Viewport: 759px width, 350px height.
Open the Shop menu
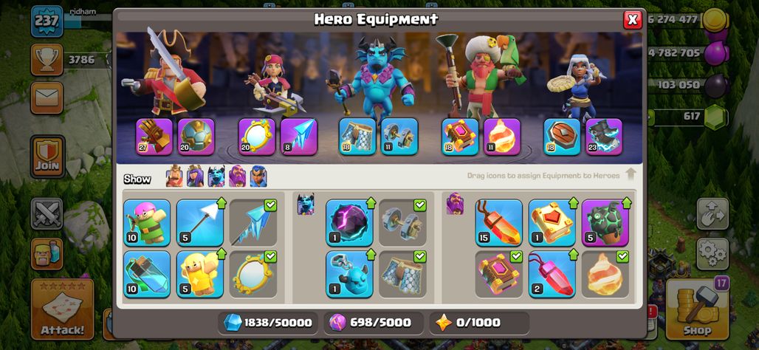697,309
